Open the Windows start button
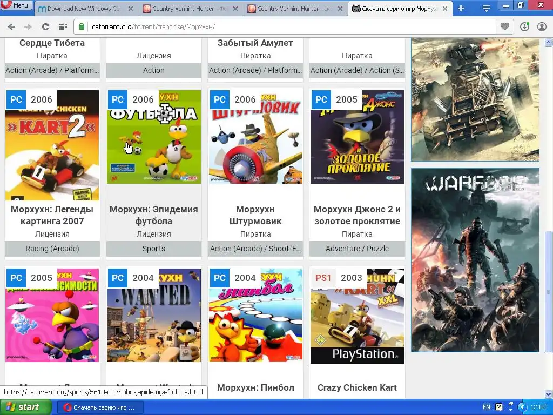The image size is (553, 415). tap(25, 407)
